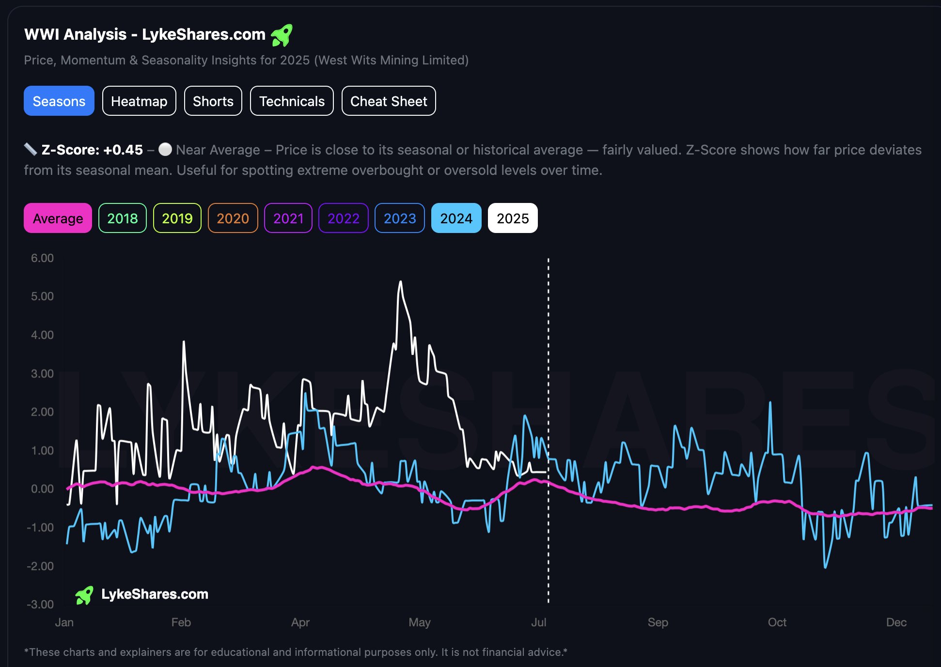Toggle the 2018 series
Image resolution: width=941 pixels, height=667 pixels.
(123, 218)
